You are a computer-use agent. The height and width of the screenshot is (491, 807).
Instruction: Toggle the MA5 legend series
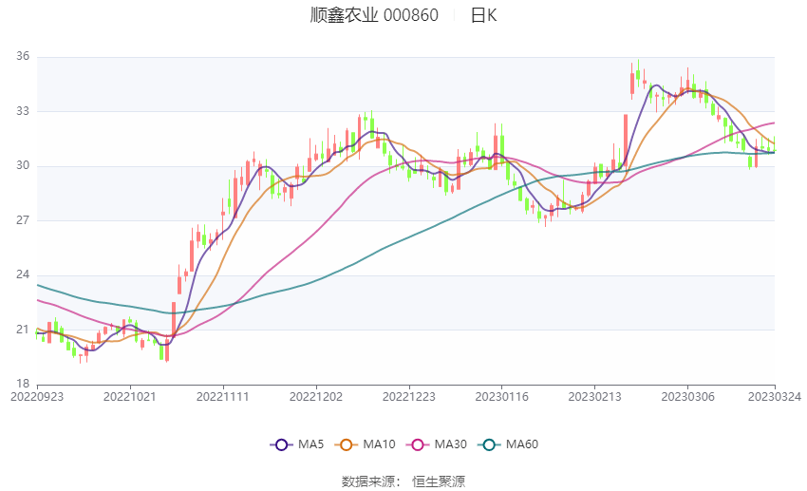tap(297, 444)
